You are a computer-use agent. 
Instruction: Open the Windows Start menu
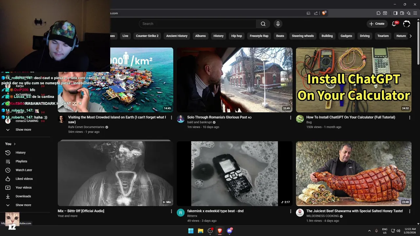pyautogui.click(x=191, y=231)
